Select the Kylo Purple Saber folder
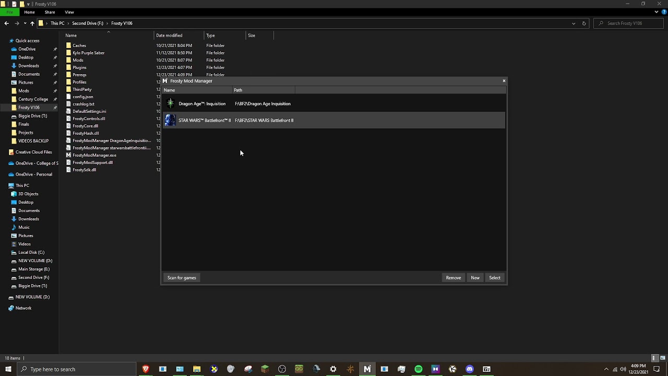 point(88,53)
